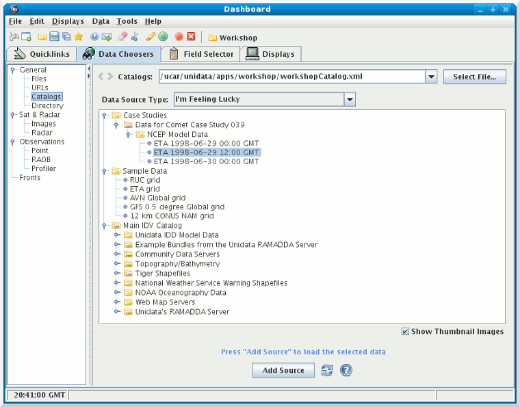Collapse the Case Studies tree node

coord(104,116)
